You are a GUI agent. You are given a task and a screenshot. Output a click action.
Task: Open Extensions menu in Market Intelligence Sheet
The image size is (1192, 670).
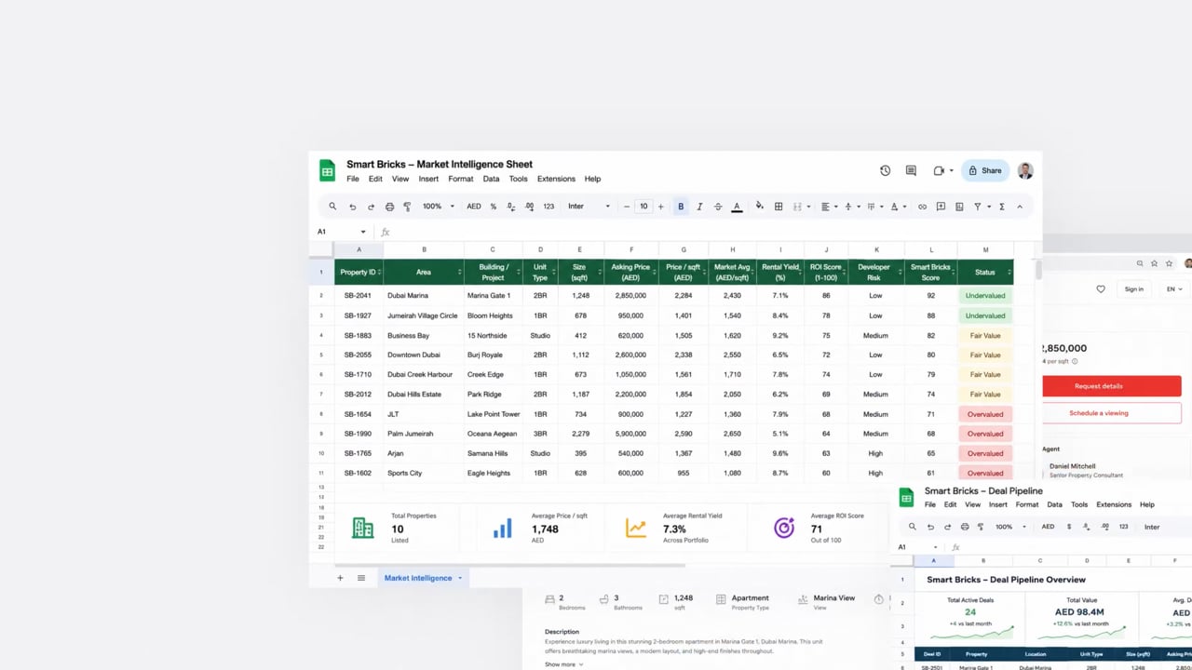coord(556,179)
